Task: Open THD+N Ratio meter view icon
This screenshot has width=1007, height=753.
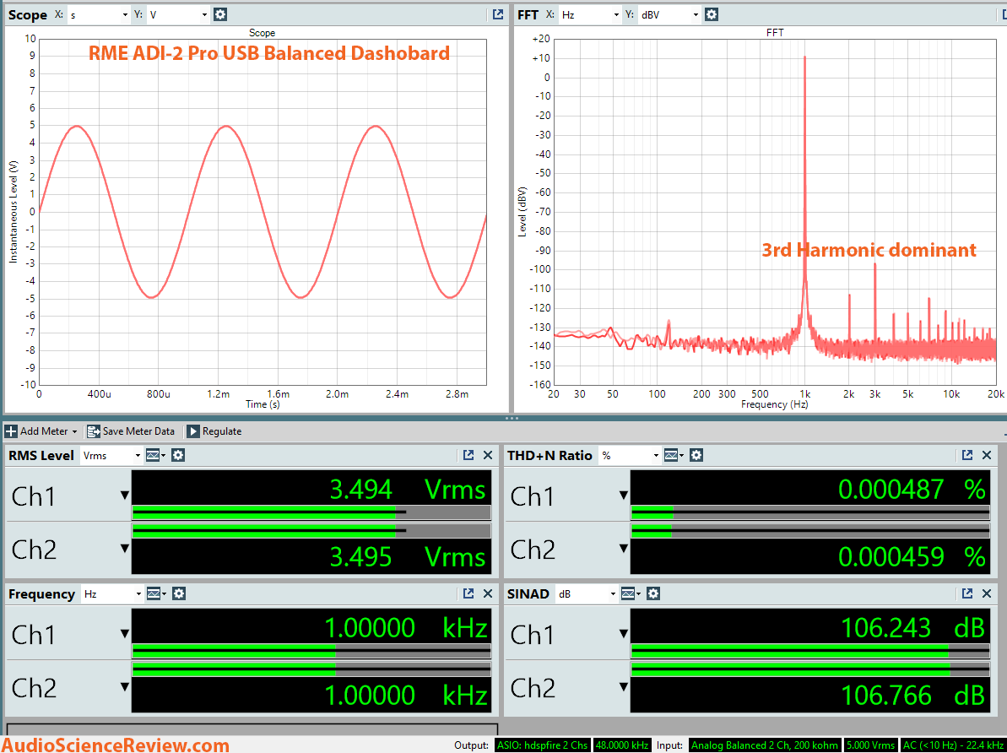Action: [674, 456]
